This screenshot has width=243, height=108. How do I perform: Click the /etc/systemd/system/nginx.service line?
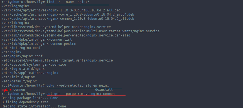click(34, 65)
